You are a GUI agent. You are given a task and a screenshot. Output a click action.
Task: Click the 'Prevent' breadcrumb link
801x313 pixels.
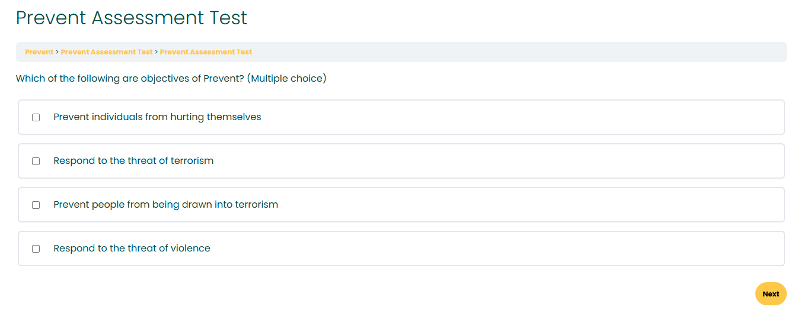coord(39,52)
